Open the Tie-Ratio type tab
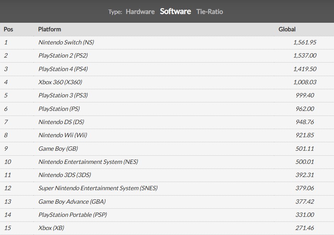This screenshot has width=334, height=235. pos(210,11)
